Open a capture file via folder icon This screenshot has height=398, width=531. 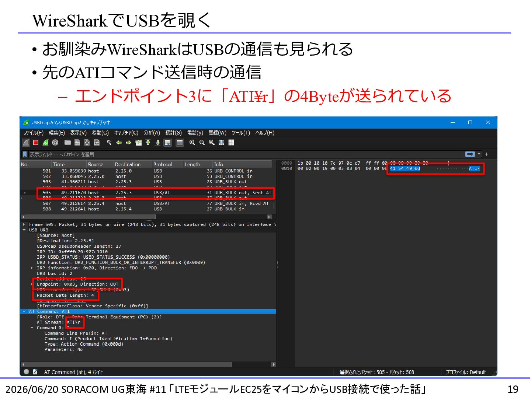coord(67,143)
